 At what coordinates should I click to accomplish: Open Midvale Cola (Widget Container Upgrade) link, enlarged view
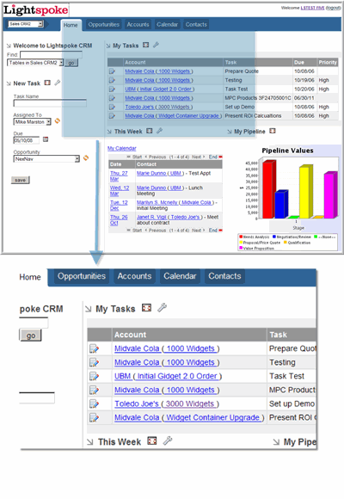pos(190,417)
